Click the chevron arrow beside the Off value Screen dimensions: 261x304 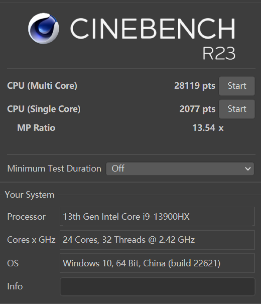coord(248,169)
